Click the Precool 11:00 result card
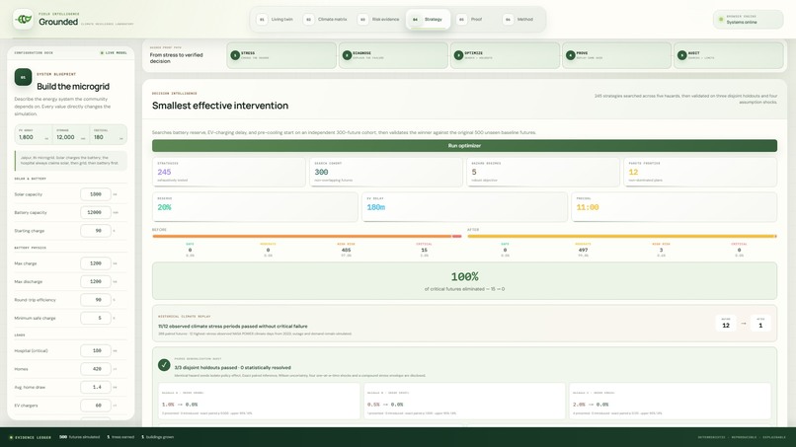 click(675, 206)
